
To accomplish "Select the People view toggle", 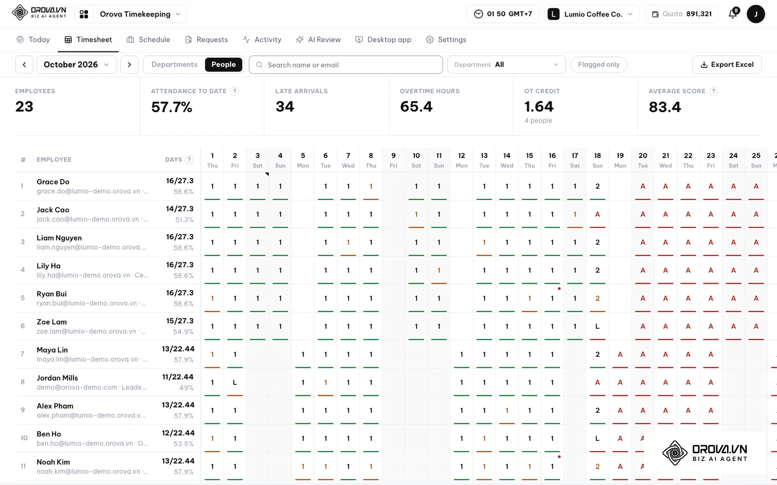I will pos(223,65).
